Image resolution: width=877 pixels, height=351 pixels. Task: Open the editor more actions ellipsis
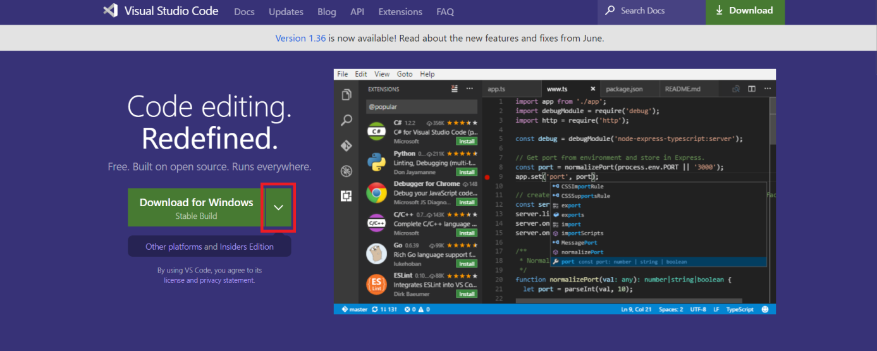click(x=767, y=89)
